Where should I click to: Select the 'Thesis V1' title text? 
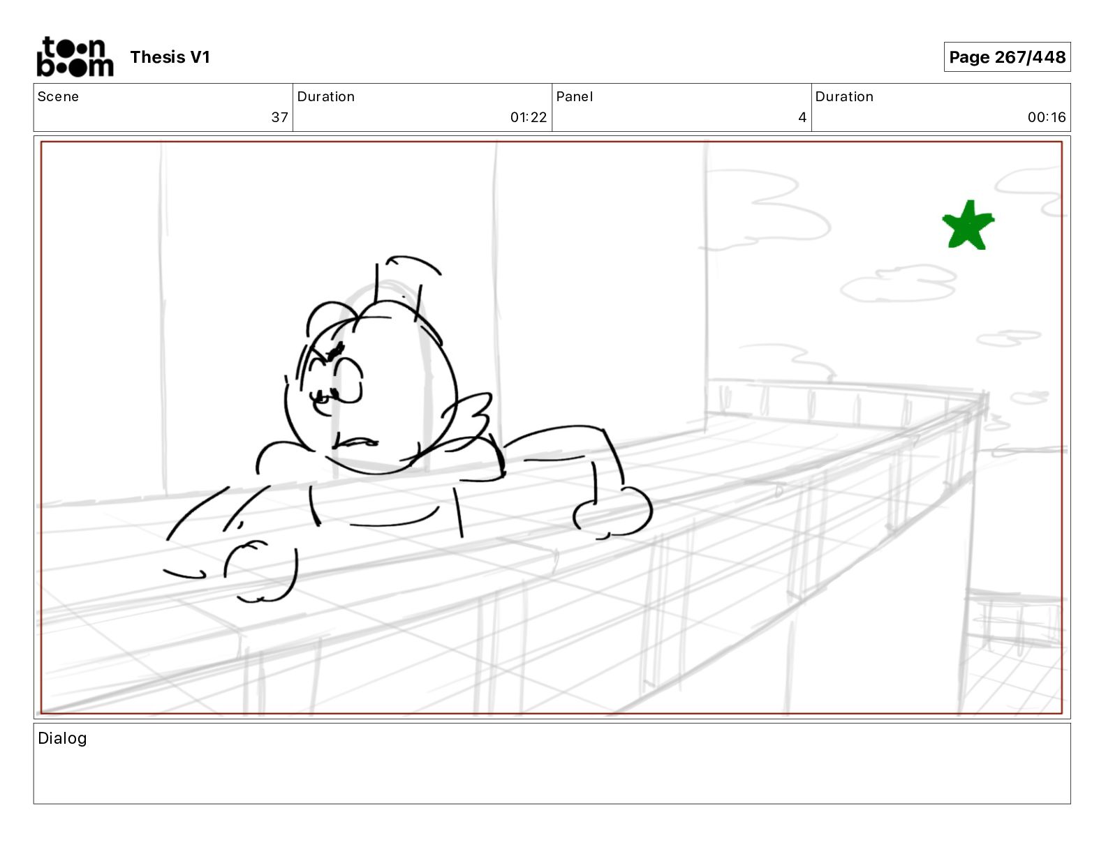[170, 57]
